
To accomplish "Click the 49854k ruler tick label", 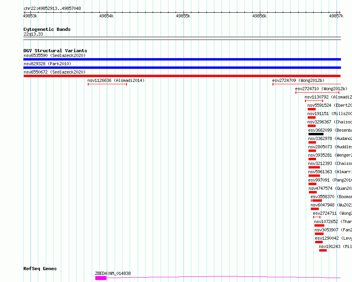I will (106, 16).
